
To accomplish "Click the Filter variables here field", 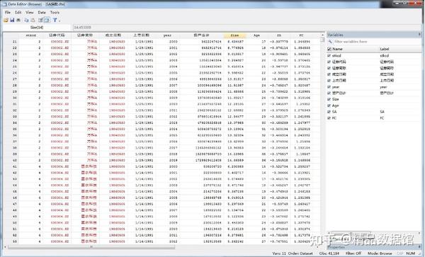I will (374, 42).
